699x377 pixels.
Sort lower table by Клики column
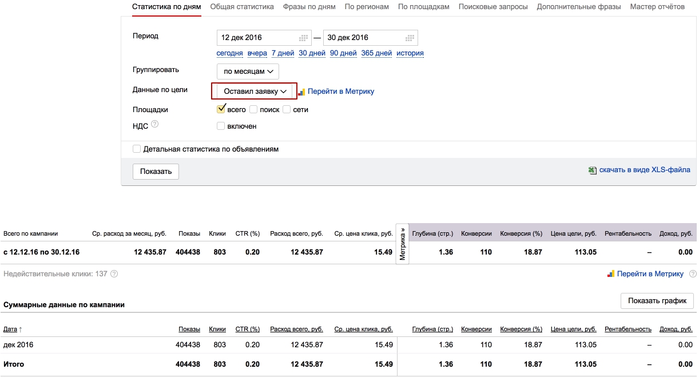coord(217,329)
